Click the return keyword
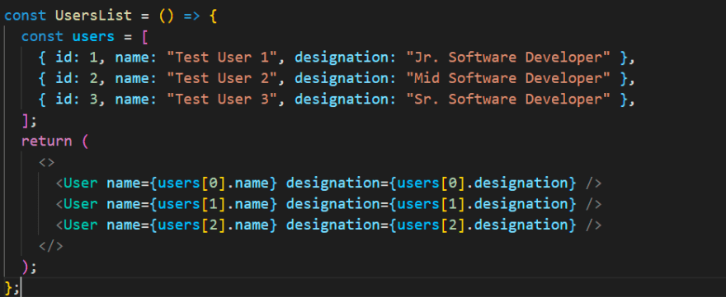 [47, 141]
